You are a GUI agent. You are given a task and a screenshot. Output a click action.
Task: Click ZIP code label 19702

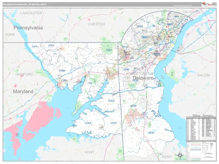126,69
